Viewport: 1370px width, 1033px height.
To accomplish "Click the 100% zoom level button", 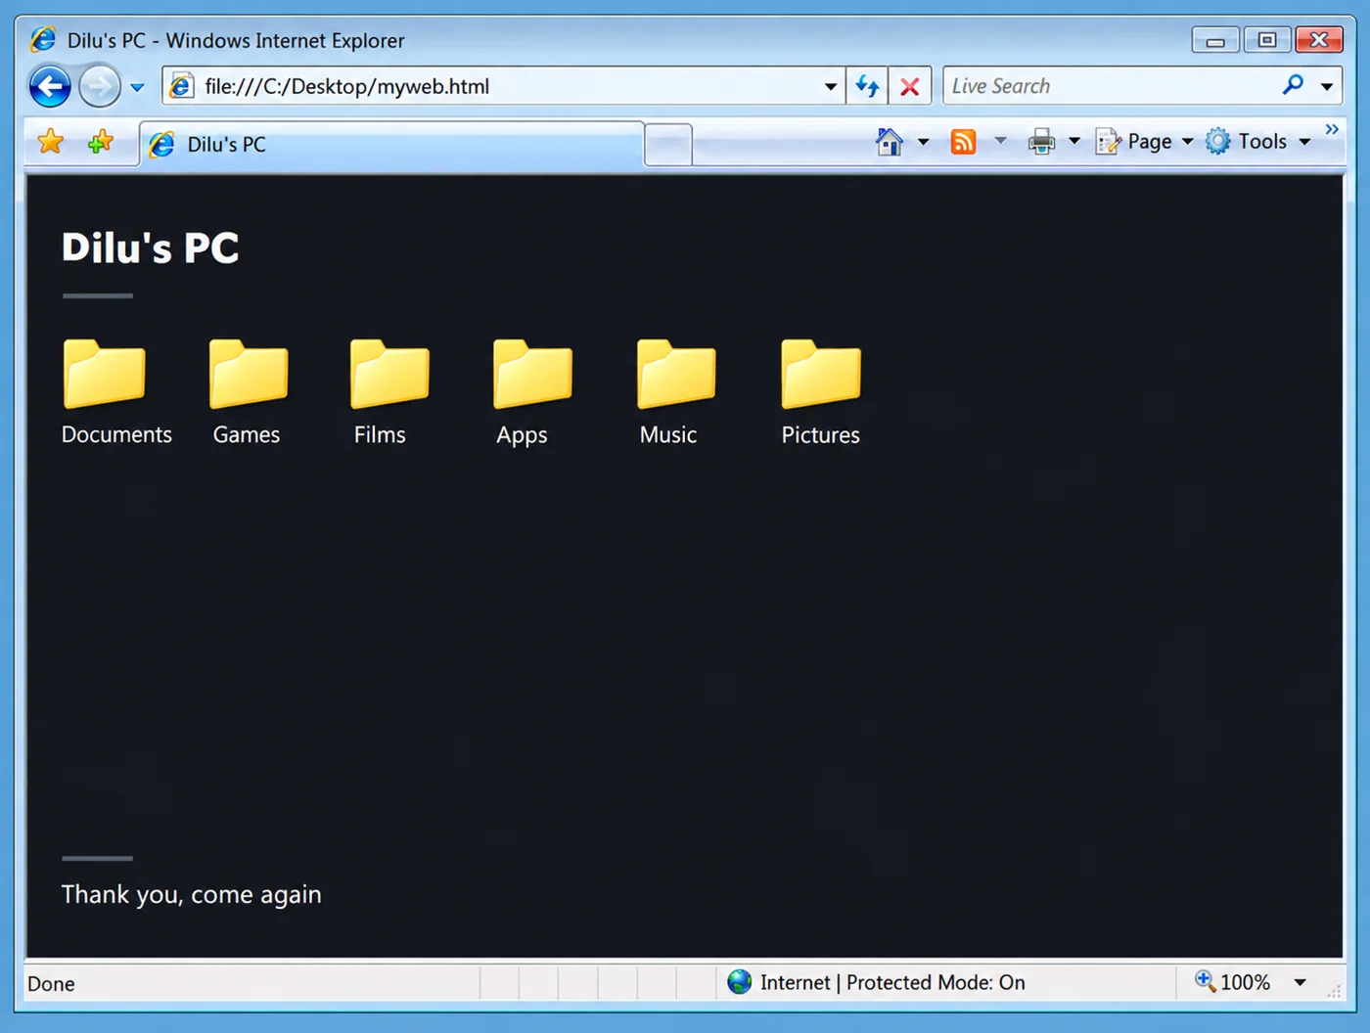I will click(1233, 982).
